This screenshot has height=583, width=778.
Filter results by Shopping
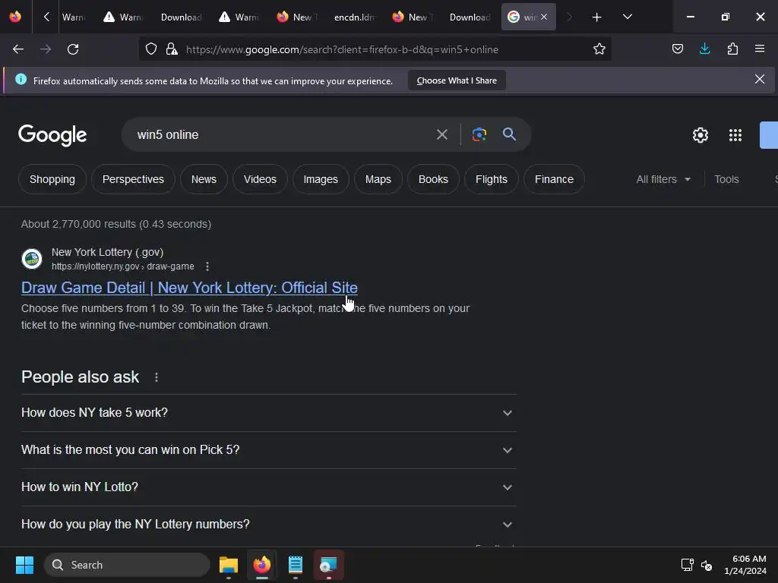[52, 179]
